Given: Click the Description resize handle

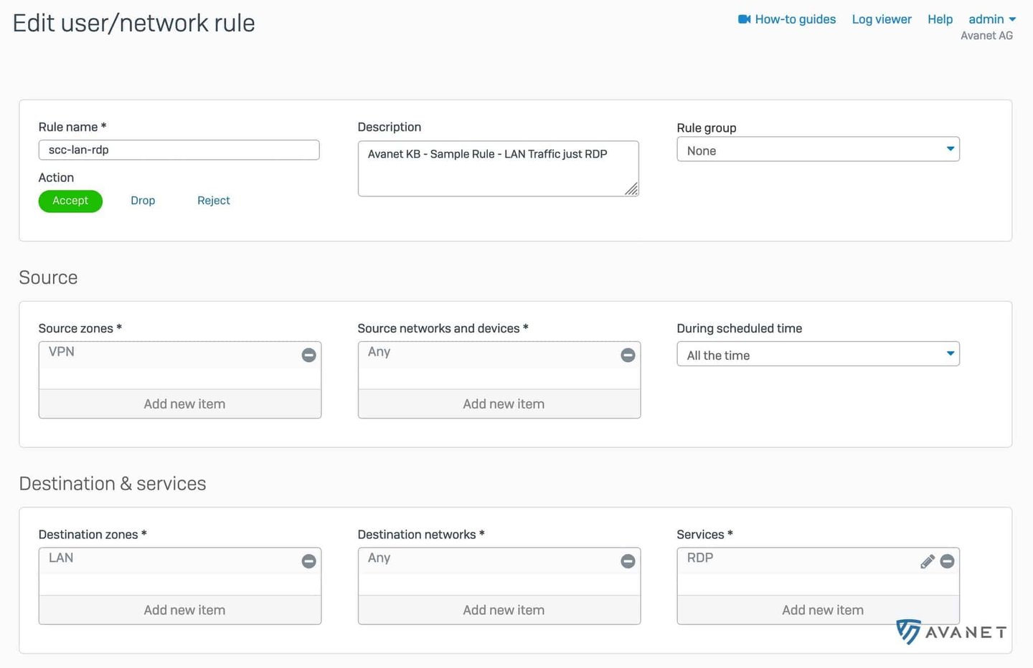Looking at the screenshot, I should coord(631,189).
